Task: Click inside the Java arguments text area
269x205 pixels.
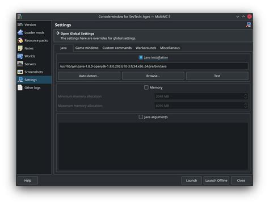Action: [x=153, y=146]
